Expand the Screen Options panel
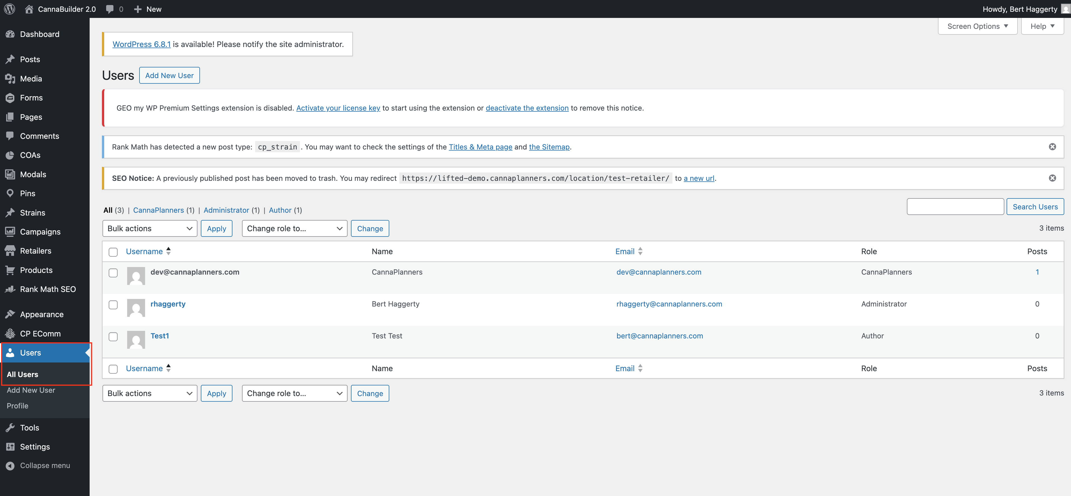This screenshot has height=496, width=1071. coord(977,26)
